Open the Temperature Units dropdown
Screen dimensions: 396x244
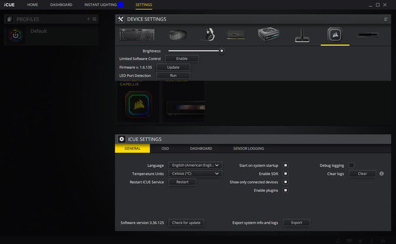(195, 173)
